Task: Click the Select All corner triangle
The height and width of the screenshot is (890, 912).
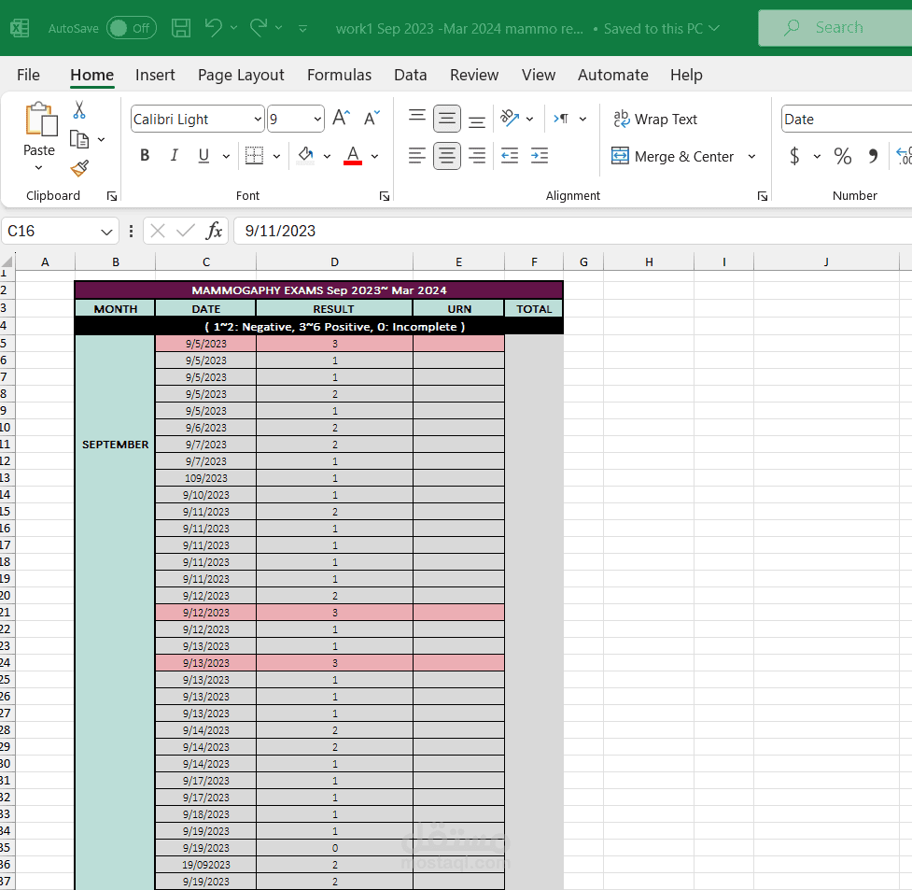Action: 7,261
